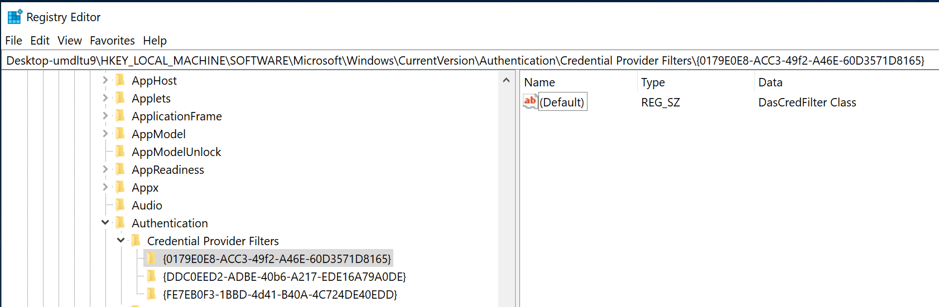Screen dimensions: 939x307
Task: Open the File menu
Action: (x=13, y=41)
